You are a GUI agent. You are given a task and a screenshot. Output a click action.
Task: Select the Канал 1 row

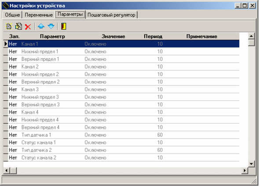(x=124, y=44)
